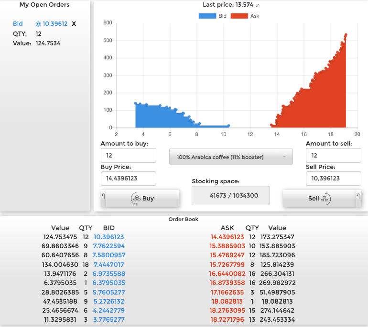Viewport: 368px width, 327px height.
Task: Select ask price 18.2763095
Action: coord(227,311)
